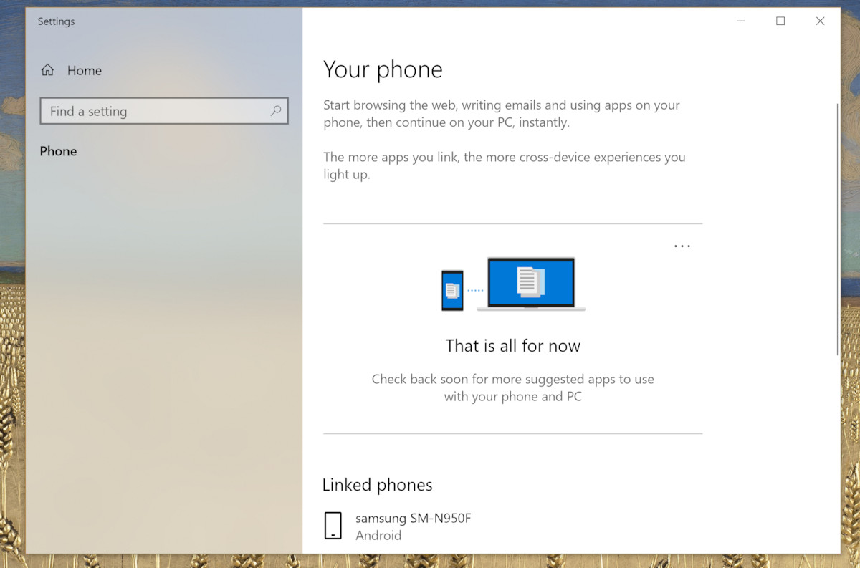Click the linked phone device icon
860x568 pixels.
tap(333, 526)
